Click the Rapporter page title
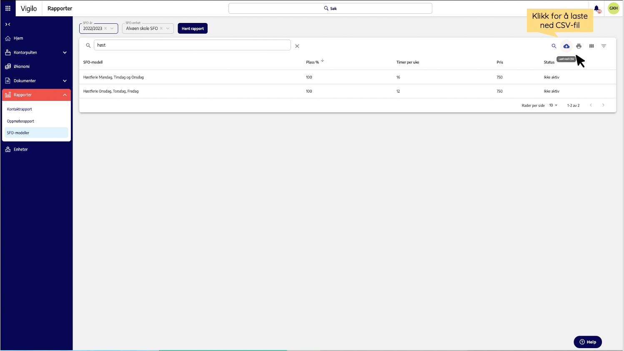The image size is (624, 351). tap(60, 8)
